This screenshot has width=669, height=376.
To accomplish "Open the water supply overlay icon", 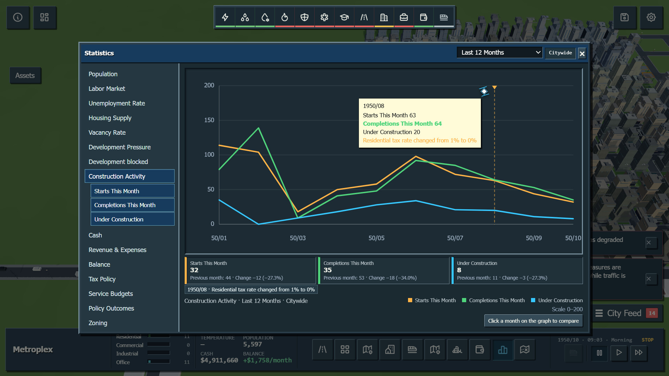I will (x=245, y=17).
